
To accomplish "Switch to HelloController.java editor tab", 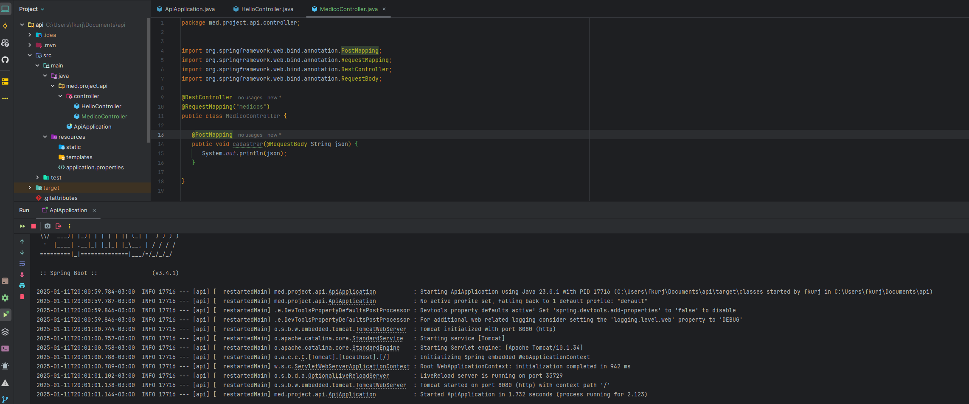I will point(263,9).
